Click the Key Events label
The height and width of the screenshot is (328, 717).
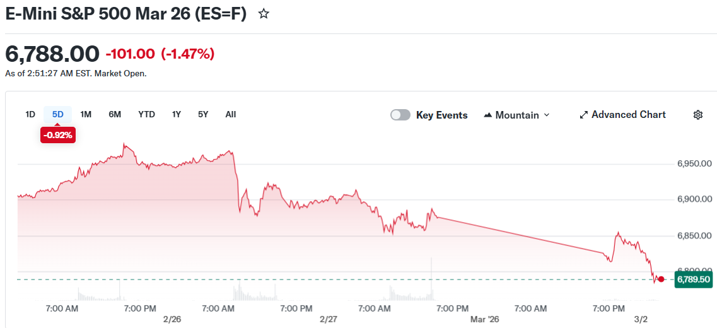tap(441, 115)
